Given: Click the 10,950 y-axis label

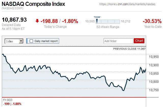Looking at the screenshot, I should point(154,57).
